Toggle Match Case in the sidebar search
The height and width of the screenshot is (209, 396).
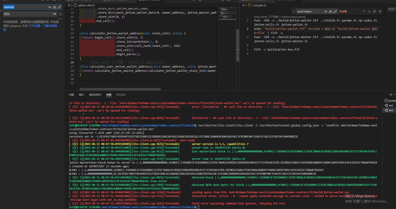click(50, 7)
